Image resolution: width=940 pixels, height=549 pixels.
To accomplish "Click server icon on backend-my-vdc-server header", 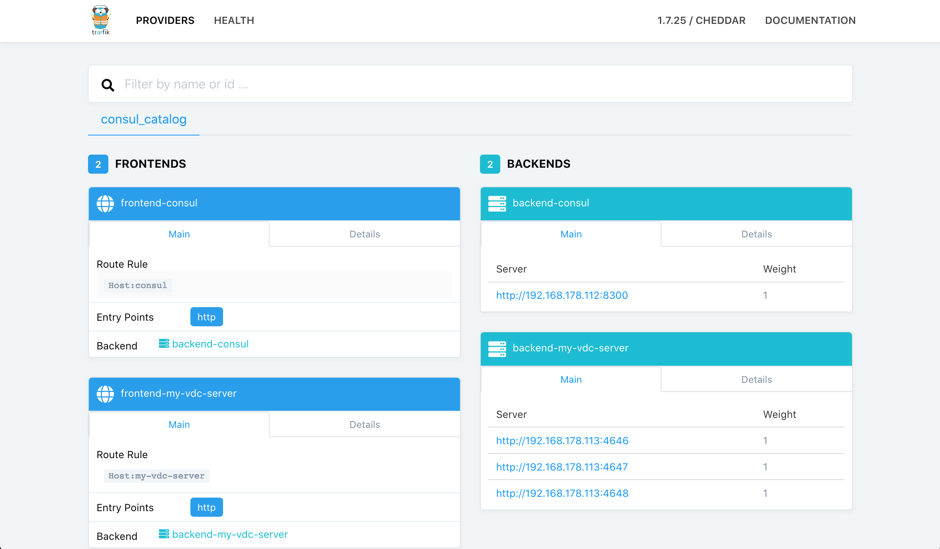I will point(497,349).
